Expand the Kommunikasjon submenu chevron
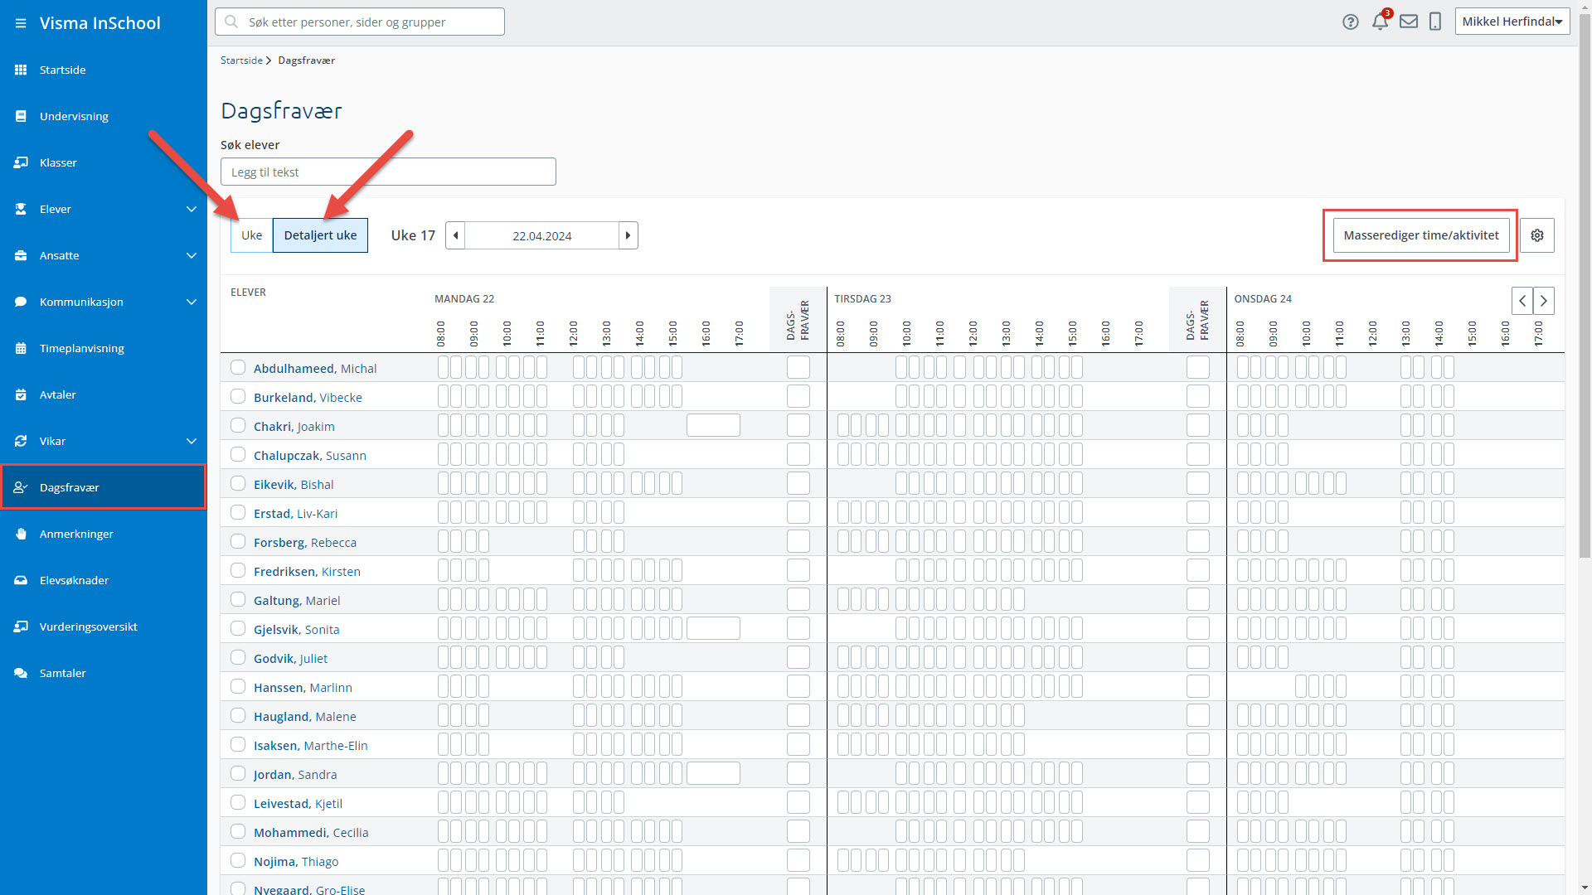This screenshot has width=1592, height=895. 192,302
